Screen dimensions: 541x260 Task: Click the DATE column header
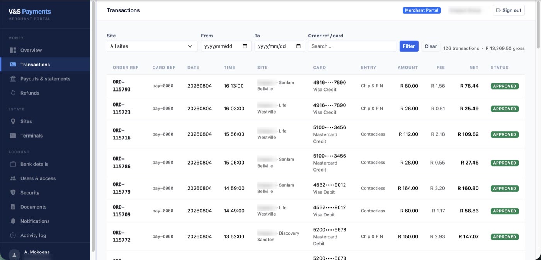[193, 68]
